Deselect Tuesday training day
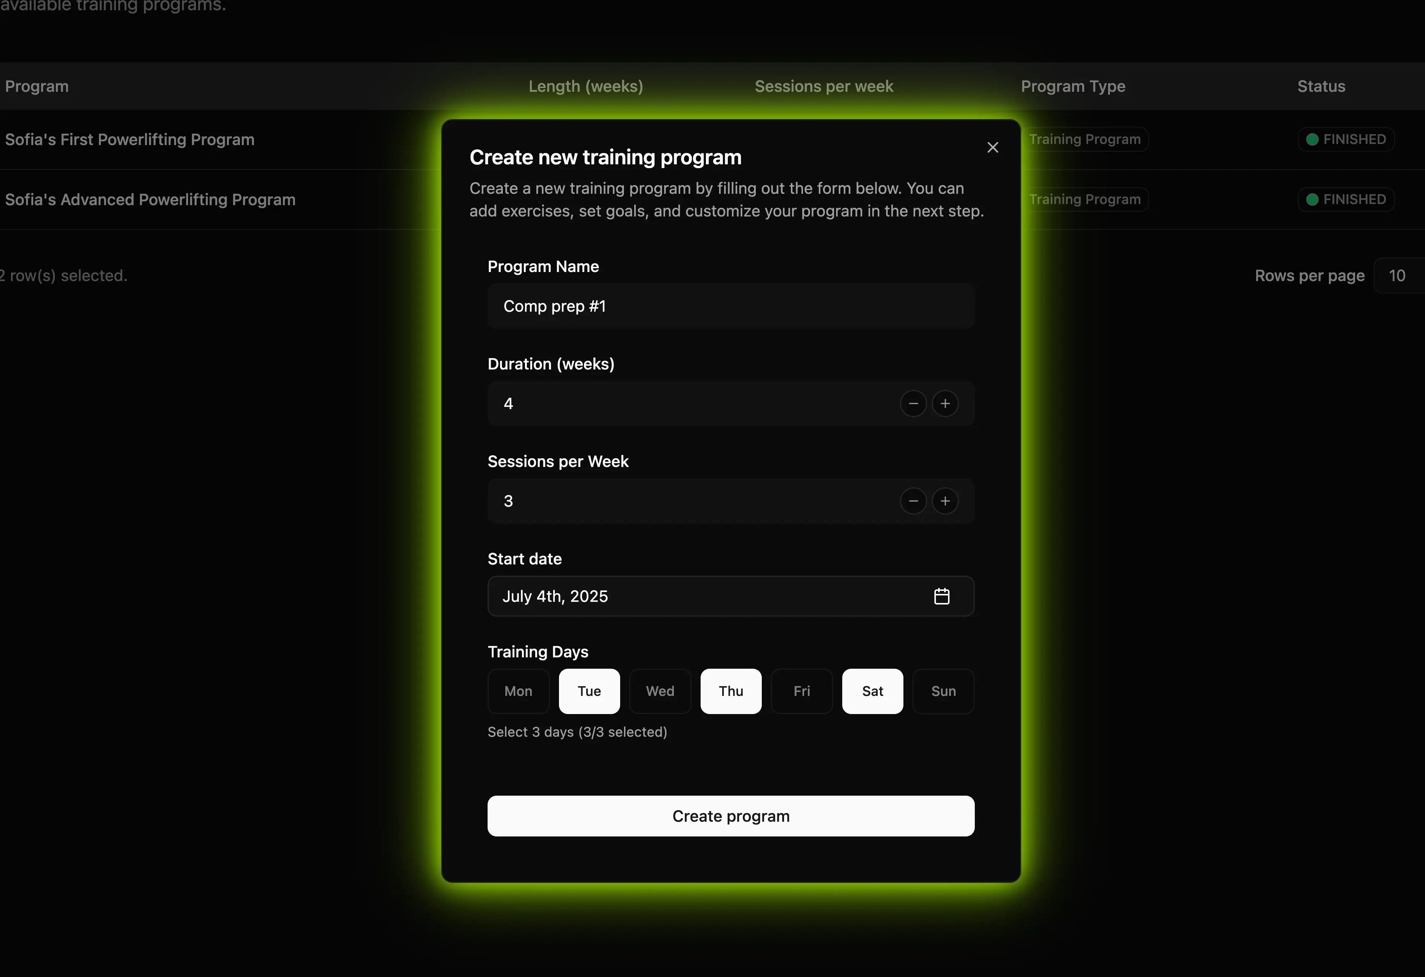 click(x=589, y=691)
